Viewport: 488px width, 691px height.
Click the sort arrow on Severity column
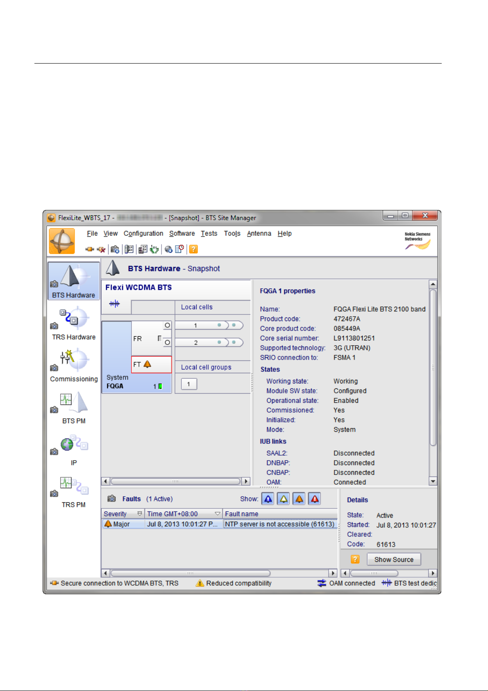point(140,514)
